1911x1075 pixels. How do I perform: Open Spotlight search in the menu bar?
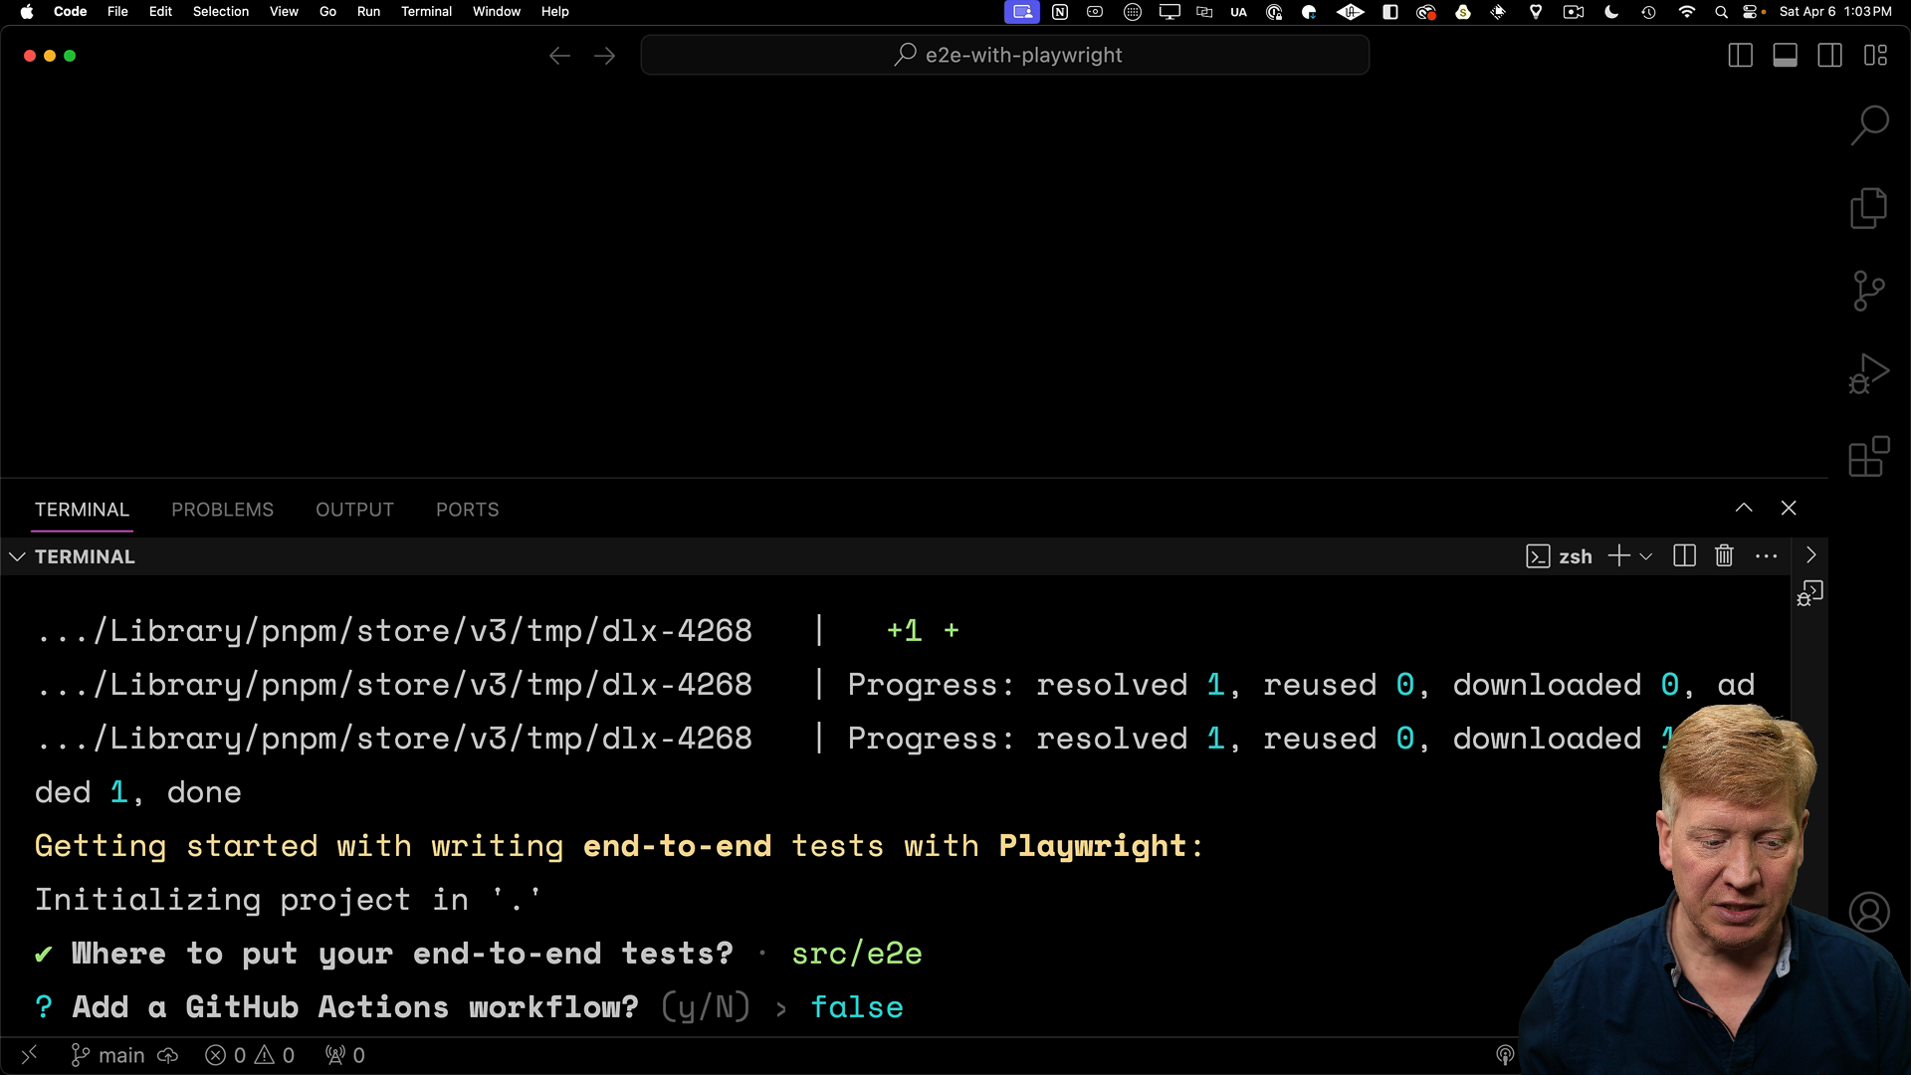(1721, 12)
